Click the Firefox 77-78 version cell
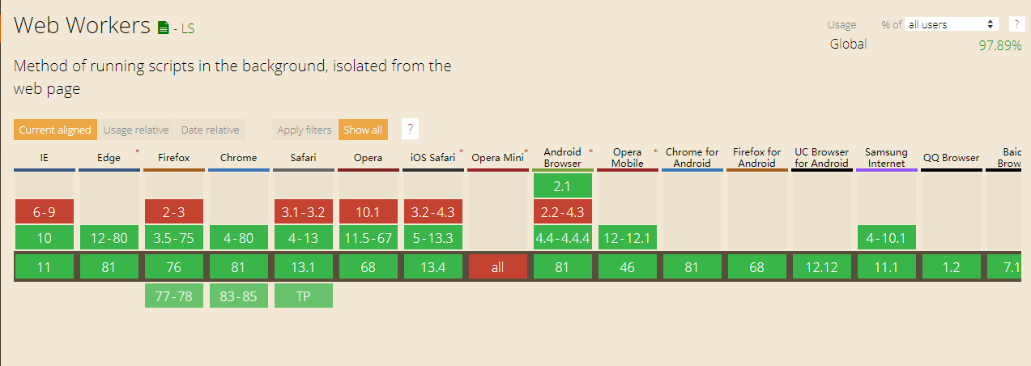 pyautogui.click(x=174, y=296)
